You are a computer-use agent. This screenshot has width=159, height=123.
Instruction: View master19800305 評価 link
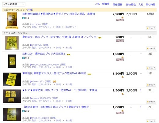(x=55, y=98)
